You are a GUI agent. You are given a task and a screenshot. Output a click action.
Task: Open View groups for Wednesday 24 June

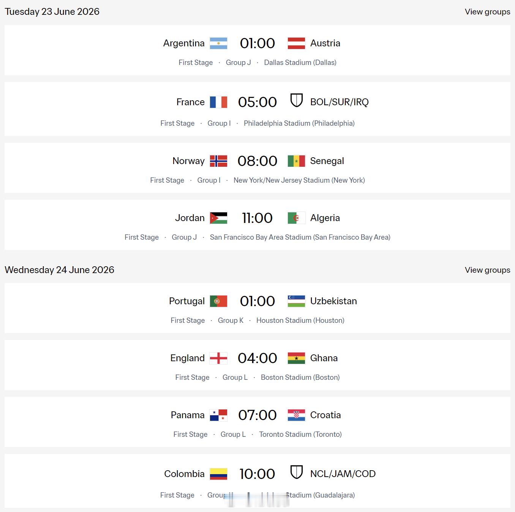pos(487,270)
